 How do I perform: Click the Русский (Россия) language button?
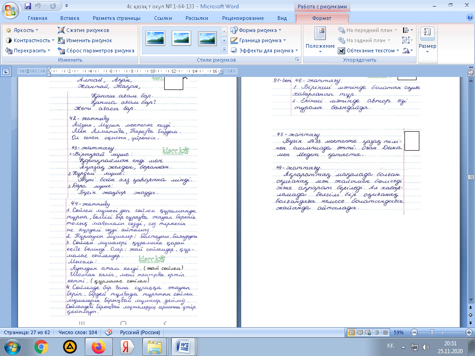tap(140, 332)
